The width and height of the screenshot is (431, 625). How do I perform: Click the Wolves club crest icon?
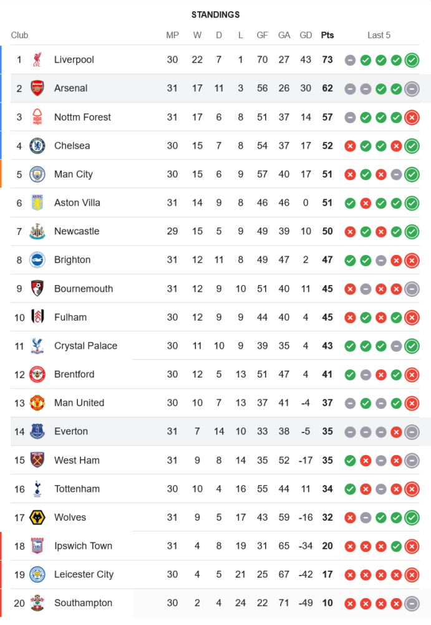point(37,517)
